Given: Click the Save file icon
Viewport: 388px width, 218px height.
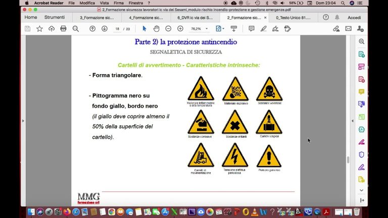Looking at the screenshot, I should pos(28,29).
